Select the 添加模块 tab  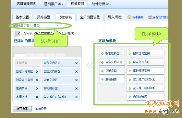tap(65, 17)
